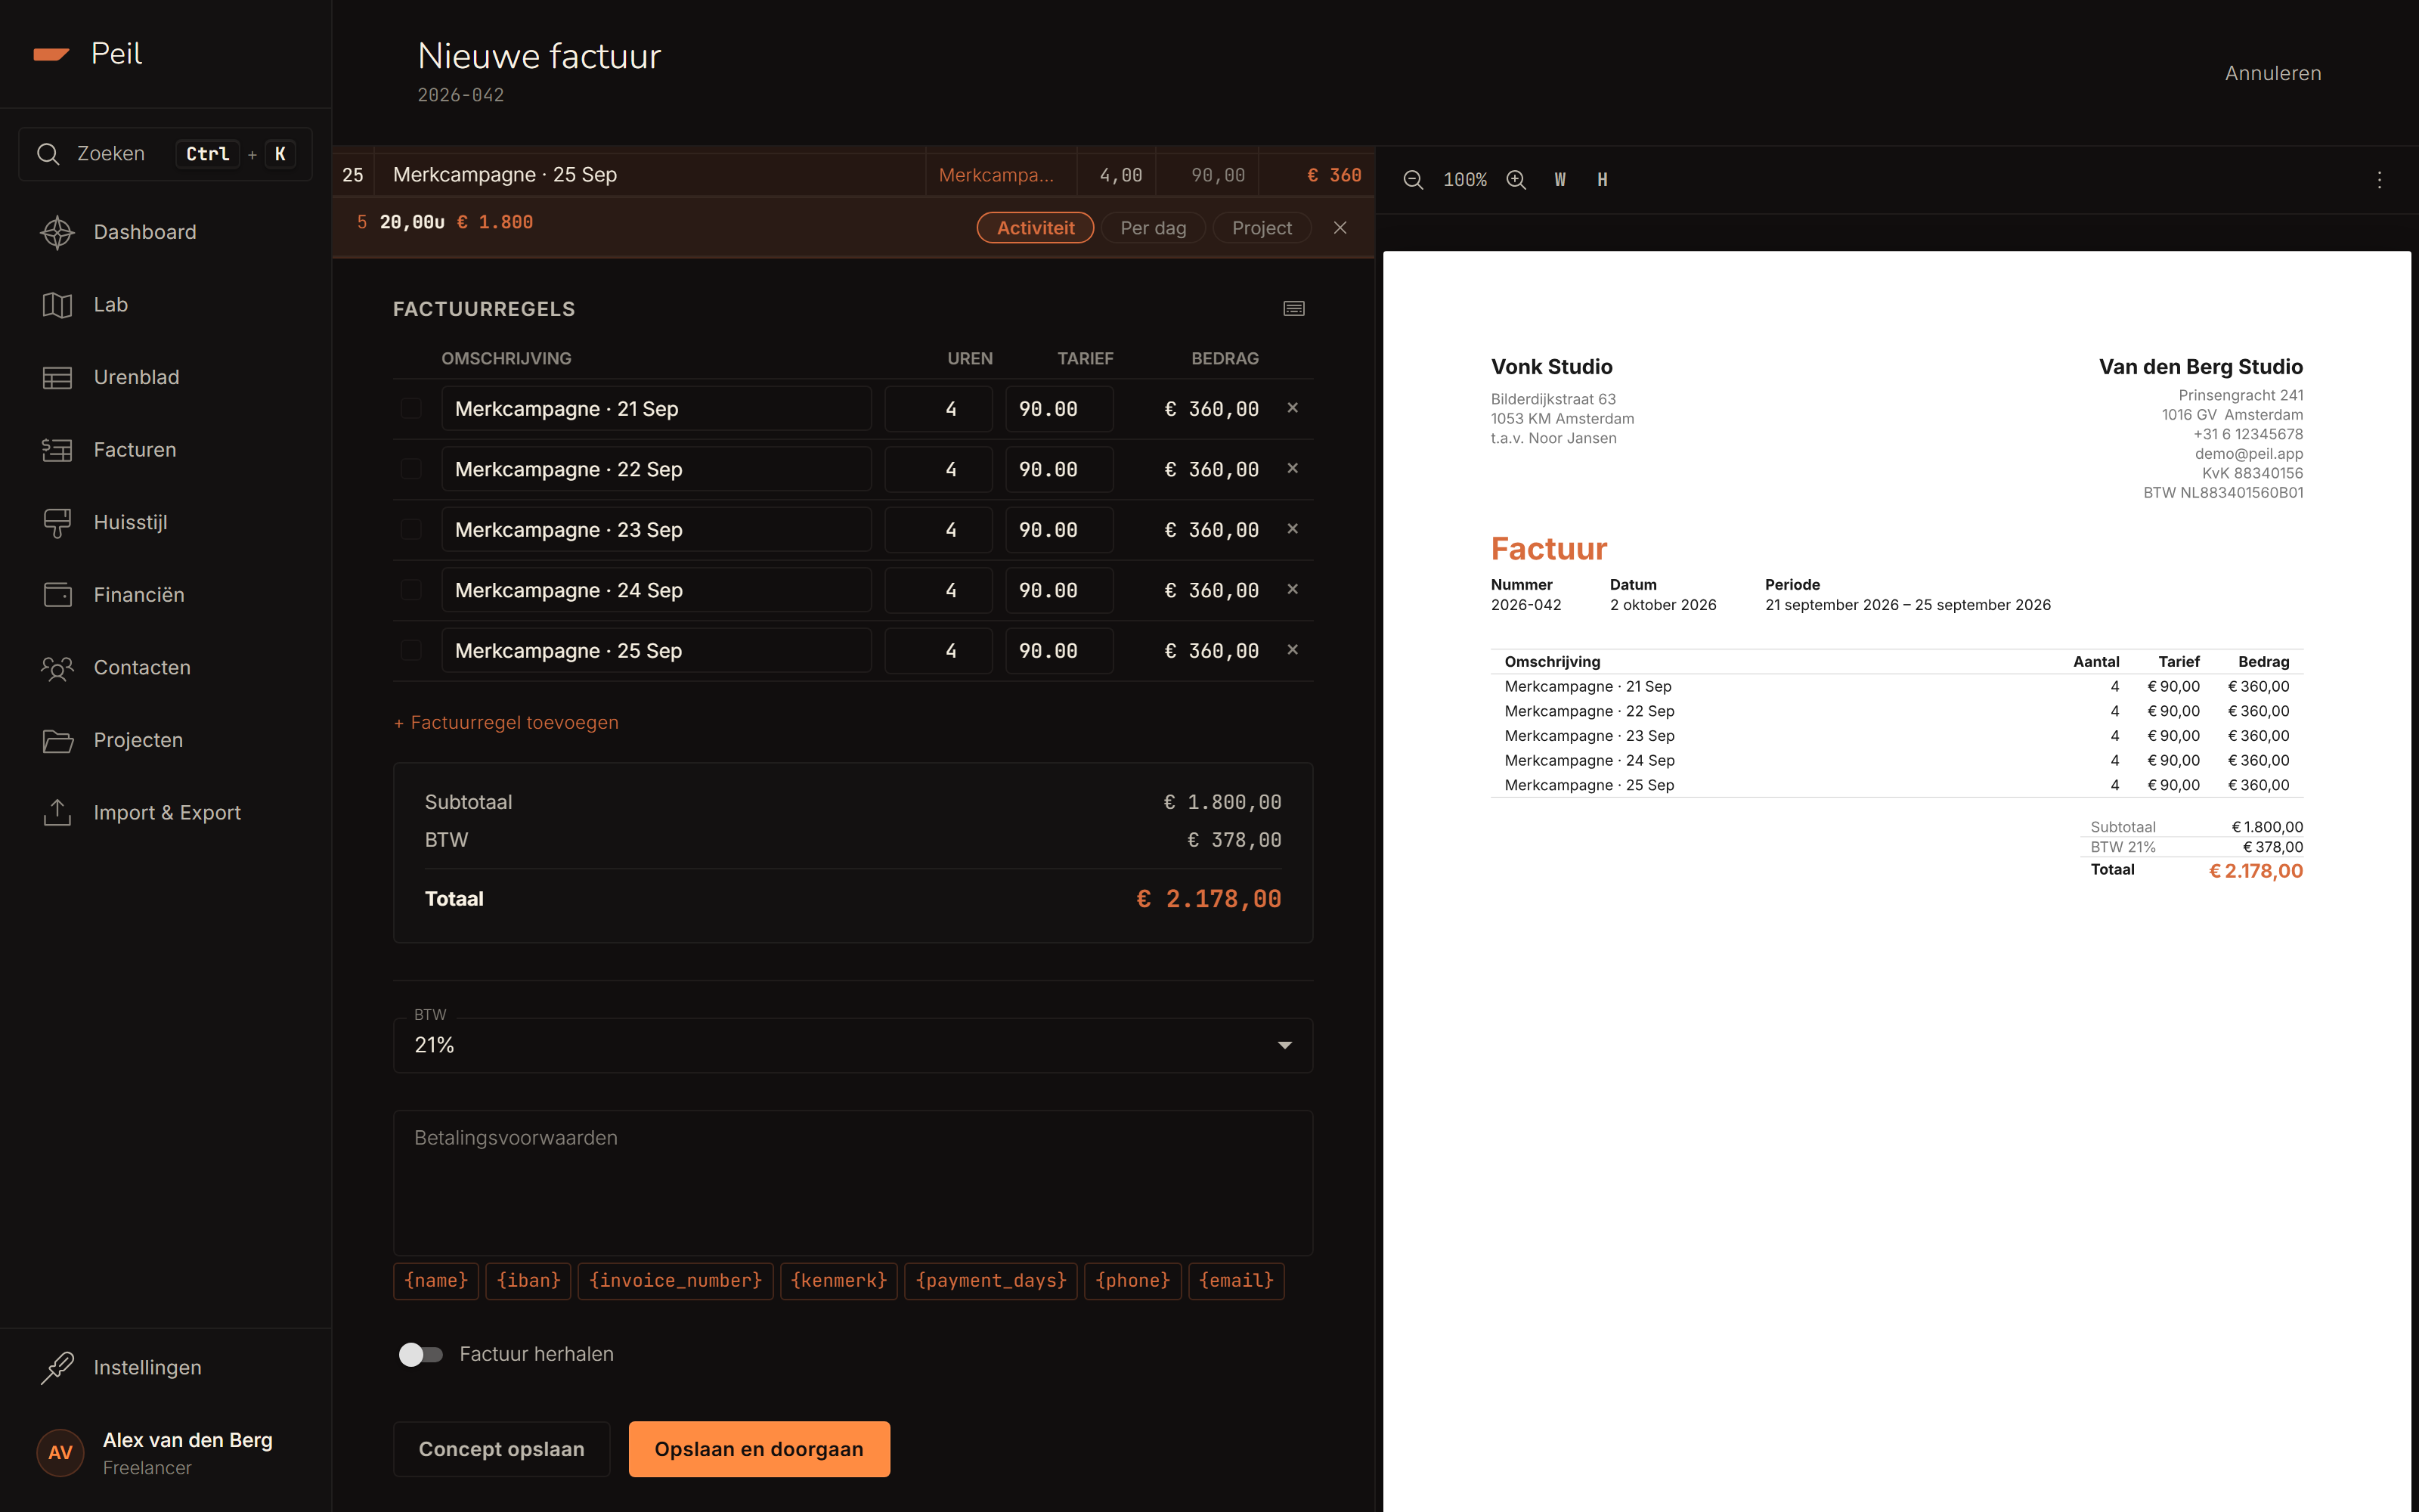
Task: Close the grouping bar
Action: [1340, 228]
